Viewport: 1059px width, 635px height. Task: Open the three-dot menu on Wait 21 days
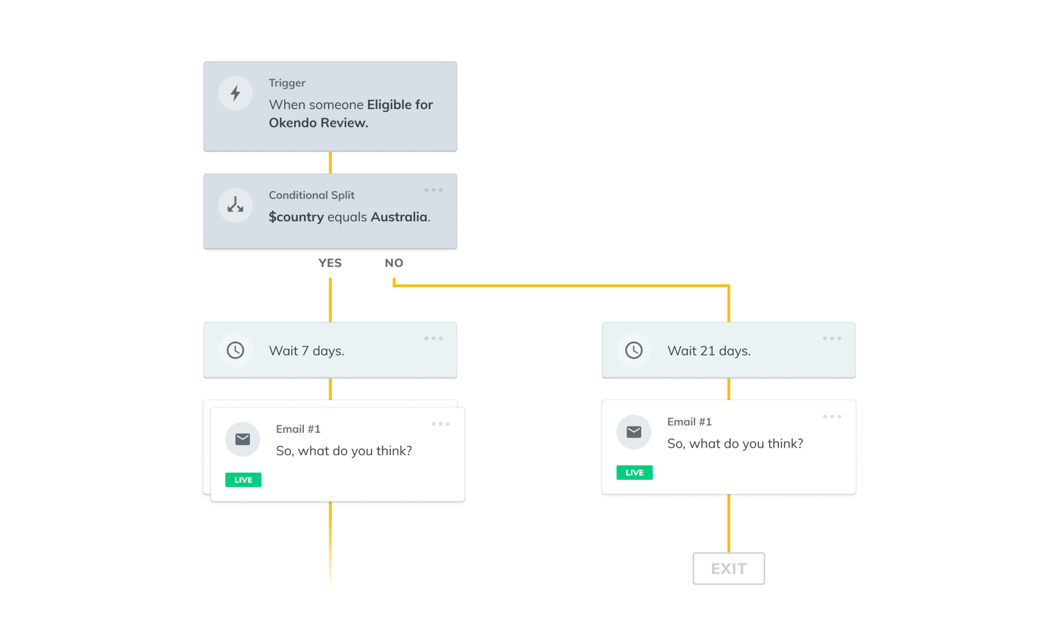(x=832, y=338)
